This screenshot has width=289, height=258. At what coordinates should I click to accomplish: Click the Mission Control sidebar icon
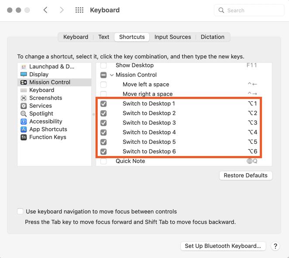pyautogui.click(x=24, y=82)
